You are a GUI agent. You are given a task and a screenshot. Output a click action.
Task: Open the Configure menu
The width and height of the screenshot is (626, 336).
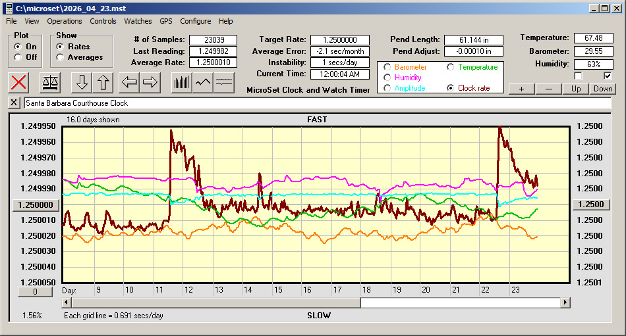(196, 21)
